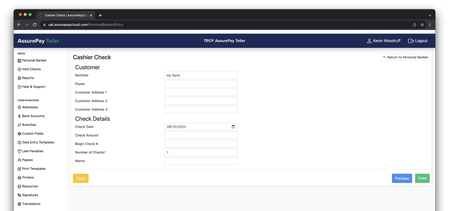Click the Personal Banker bank icon
449x211 pixels.
coord(19,60)
